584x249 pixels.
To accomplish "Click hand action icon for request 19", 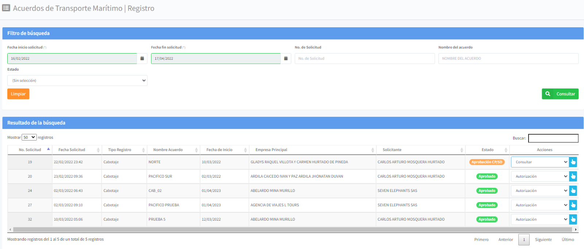I will 573,162.
